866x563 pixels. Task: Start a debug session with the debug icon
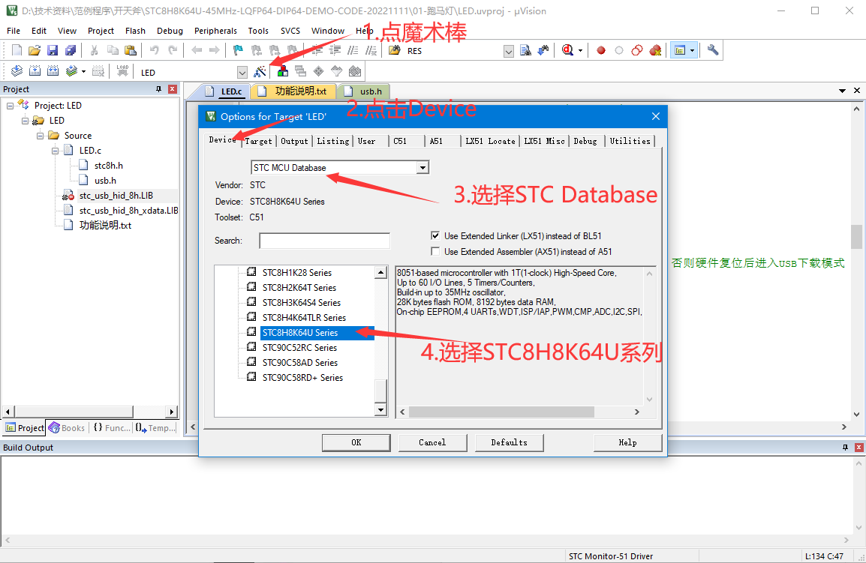coord(567,50)
